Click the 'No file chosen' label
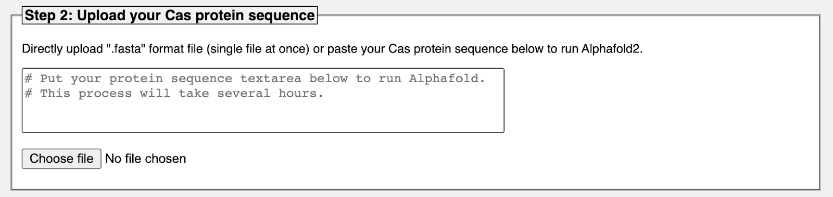 [145, 159]
